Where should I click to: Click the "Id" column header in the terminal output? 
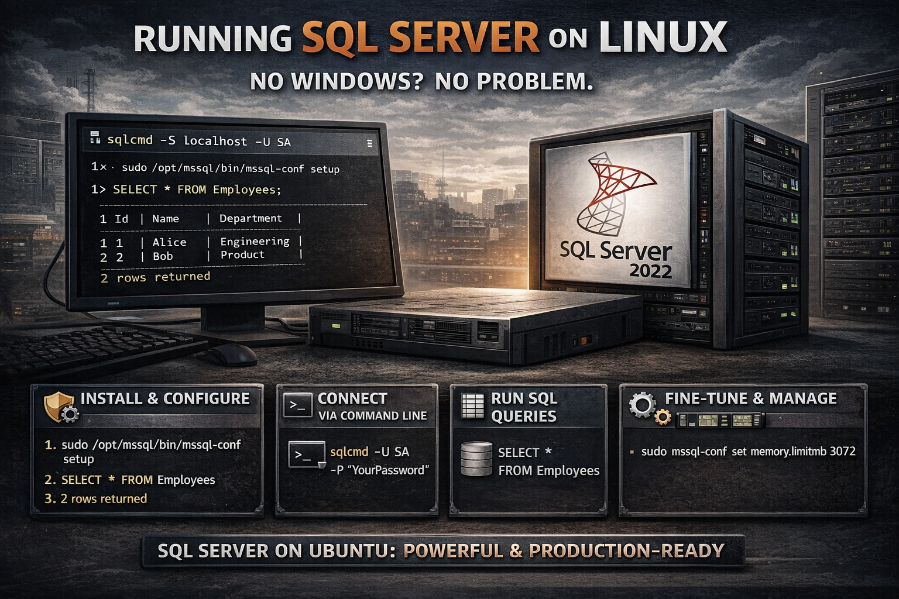pos(121,219)
